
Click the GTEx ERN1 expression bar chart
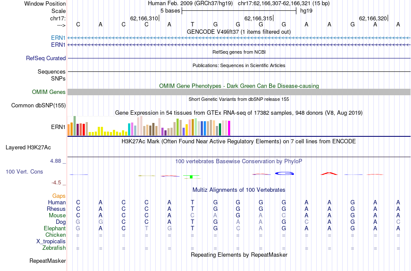[x=149, y=126]
